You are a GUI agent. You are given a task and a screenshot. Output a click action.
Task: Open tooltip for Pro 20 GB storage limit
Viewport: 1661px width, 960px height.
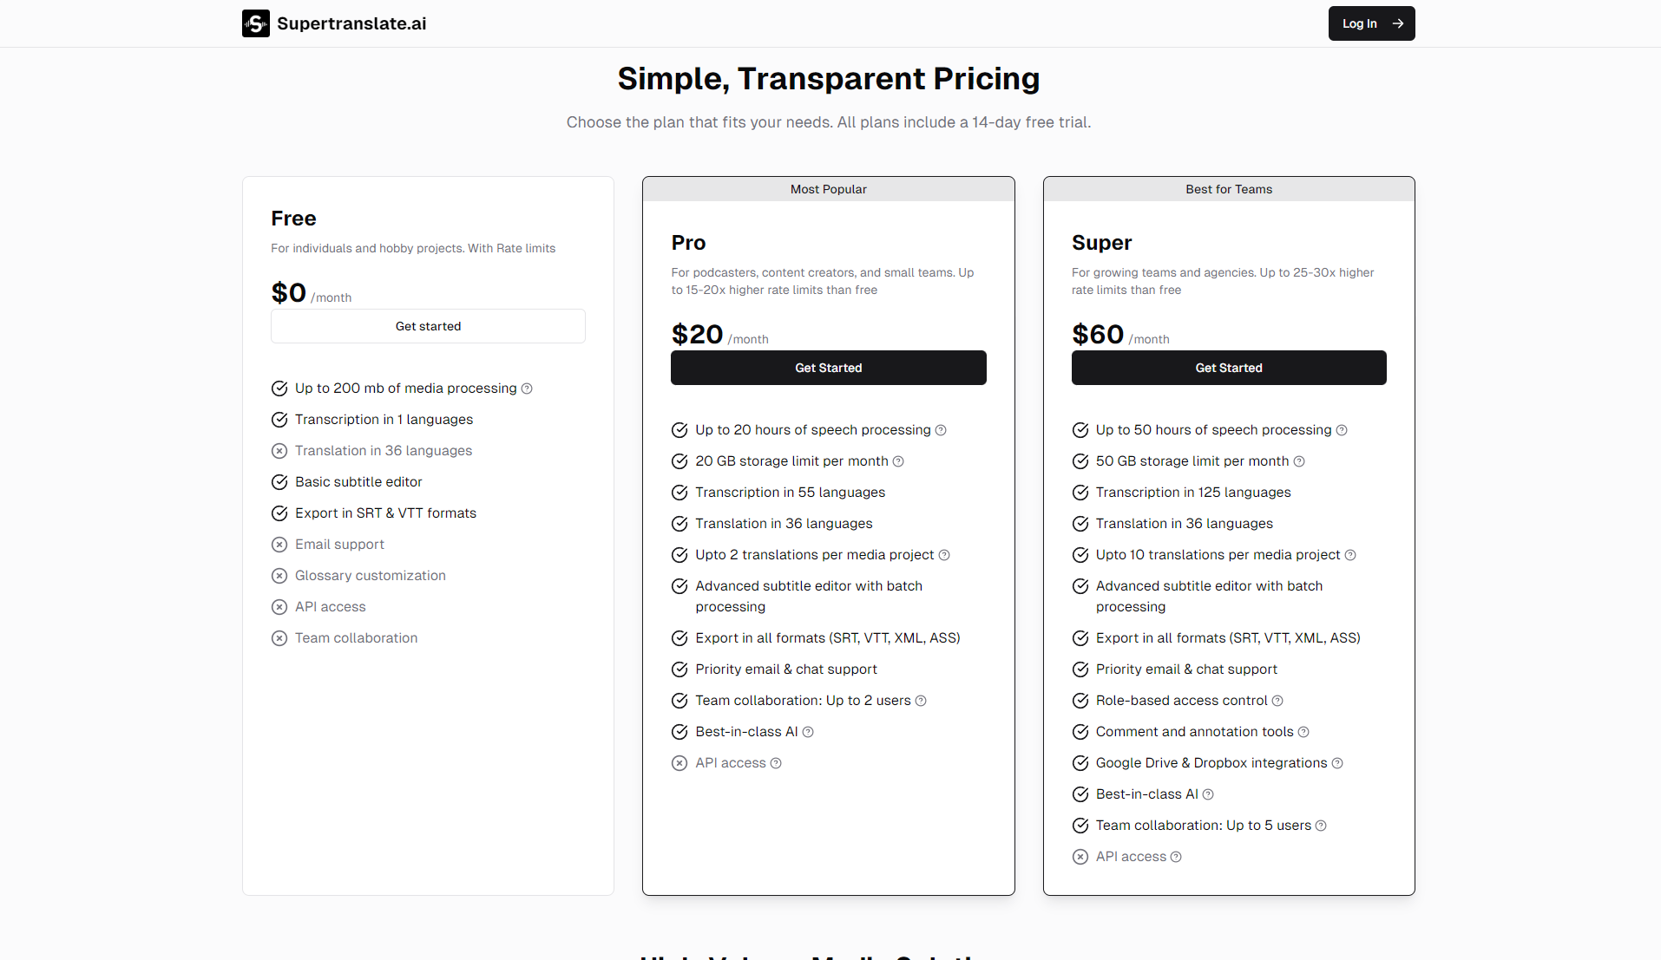pyautogui.click(x=899, y=460)
